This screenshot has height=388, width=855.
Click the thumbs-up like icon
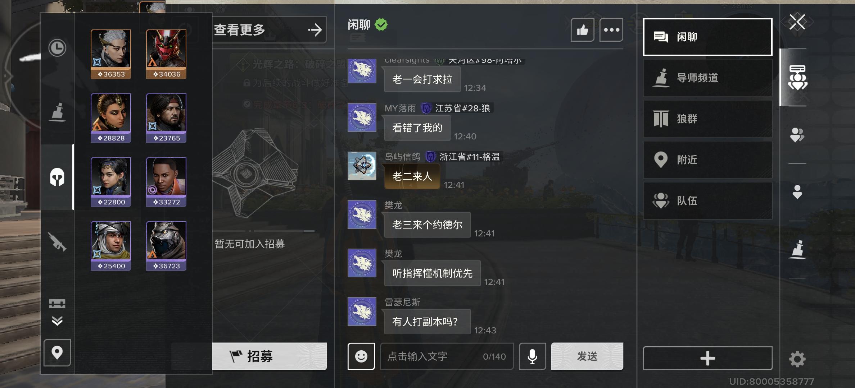pos(582,30)
